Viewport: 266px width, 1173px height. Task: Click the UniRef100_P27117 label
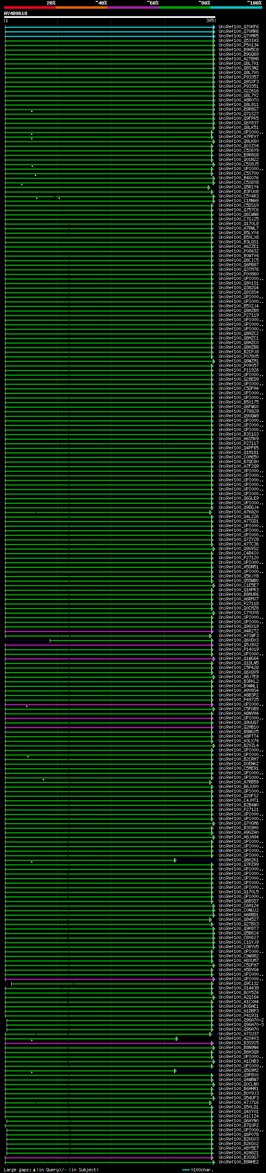point(239,443)
